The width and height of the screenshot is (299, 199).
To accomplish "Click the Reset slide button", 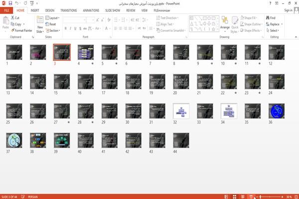I will 51,24.
